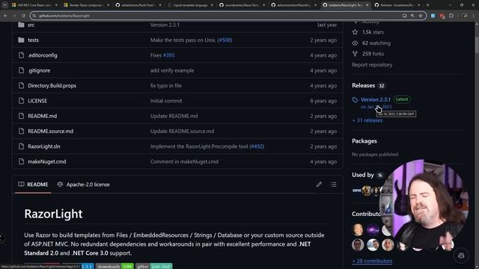Click the eye icon beside 62 watching
The height and width of the screenshot is (269, 479).
(x=355, y=43)
